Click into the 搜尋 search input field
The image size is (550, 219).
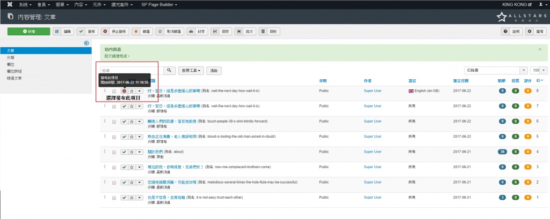[x=132, y=70]
